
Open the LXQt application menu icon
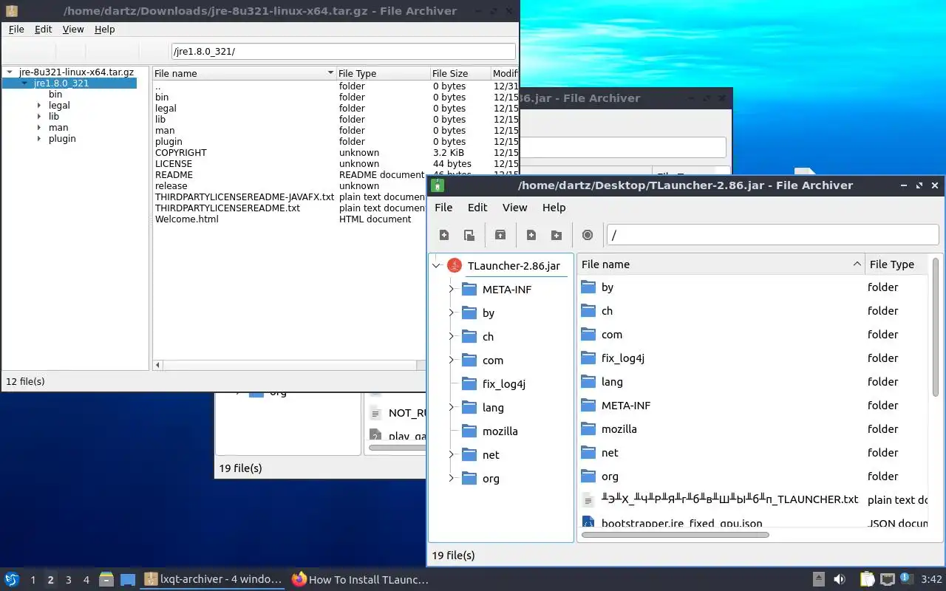pyautogui.click(x=11, y=579)
